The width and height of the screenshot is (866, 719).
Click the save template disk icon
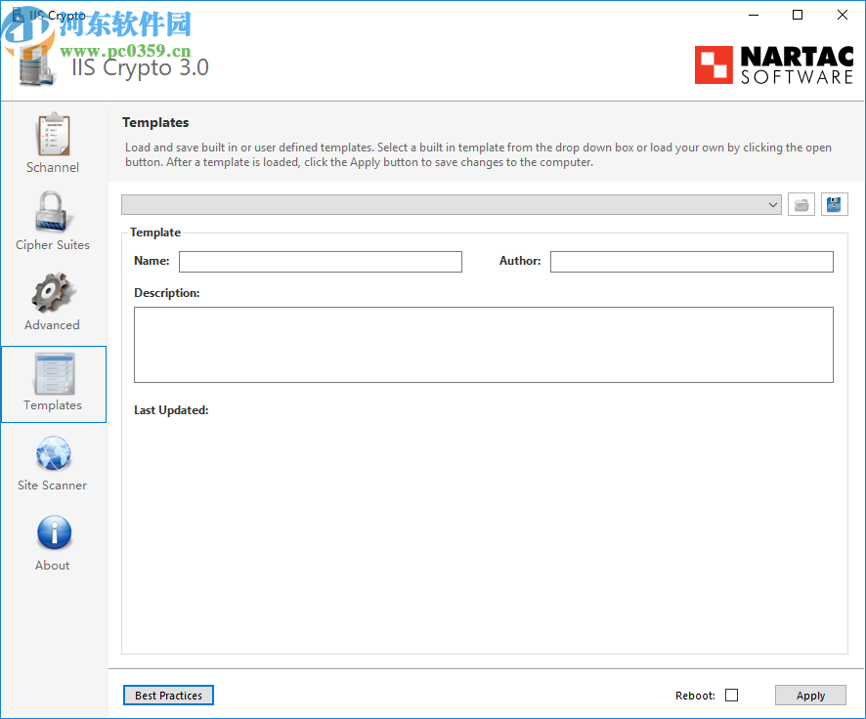click(834, 204)
